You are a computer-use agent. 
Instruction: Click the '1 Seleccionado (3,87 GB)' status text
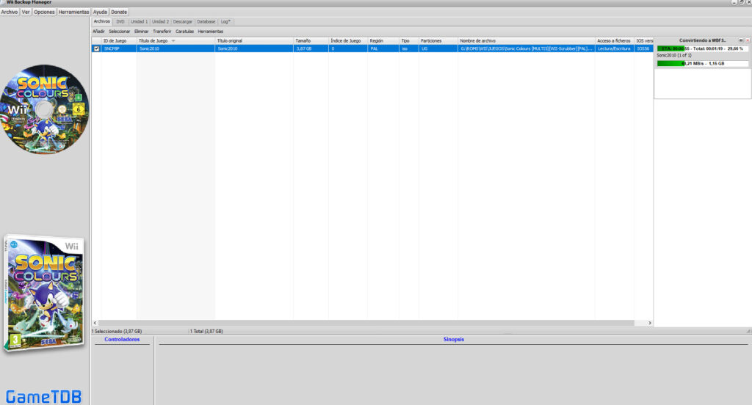point(117,331)
